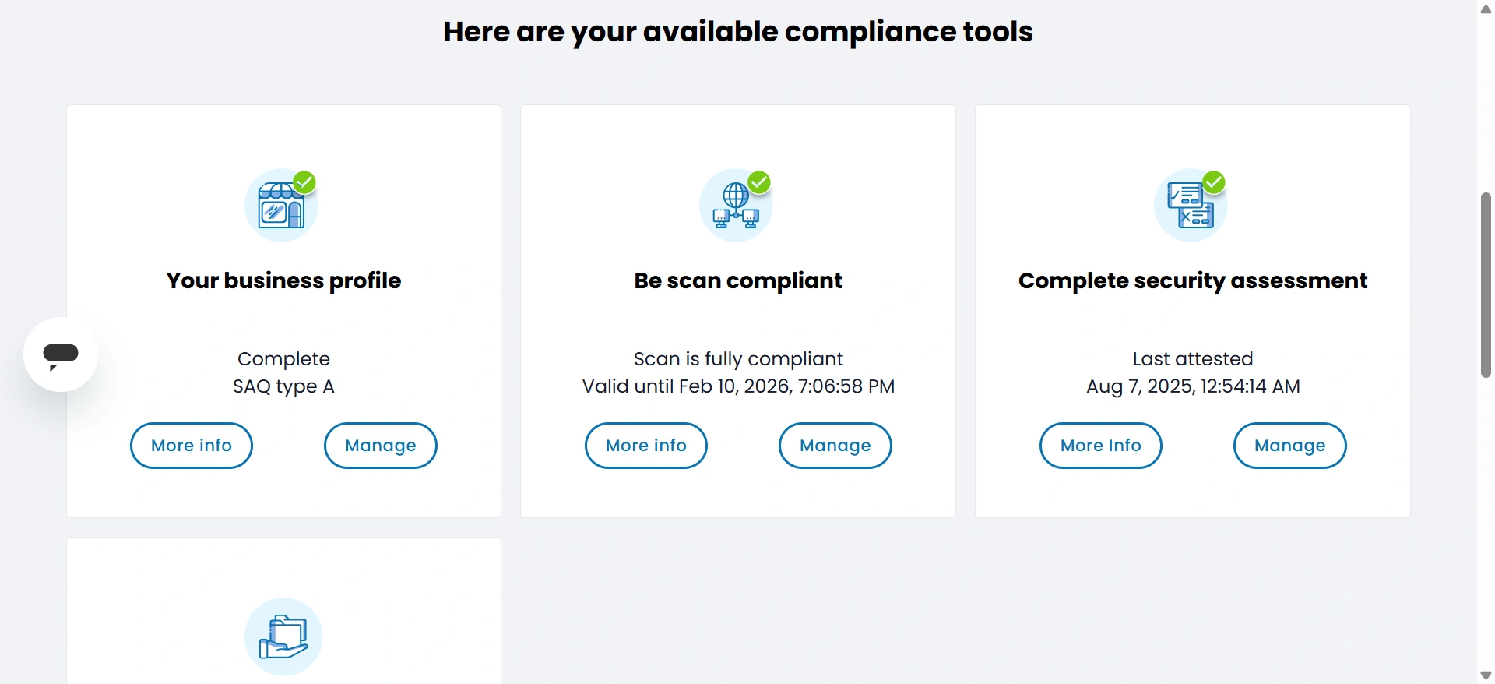Click the 'Be scan compliant' heading
1495x684 pixels.
click(738, 280)
